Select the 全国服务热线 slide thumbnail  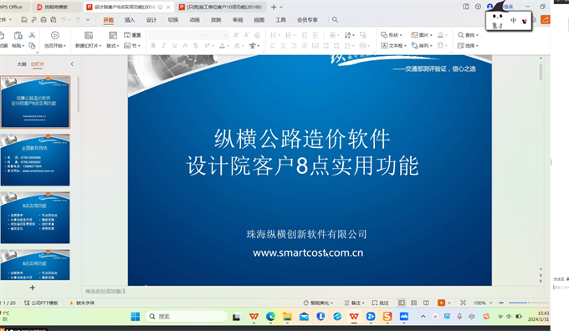pyautogui.click(x=35, y=160)
